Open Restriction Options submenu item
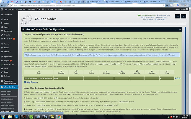191x119 pixels. [7, 105]
